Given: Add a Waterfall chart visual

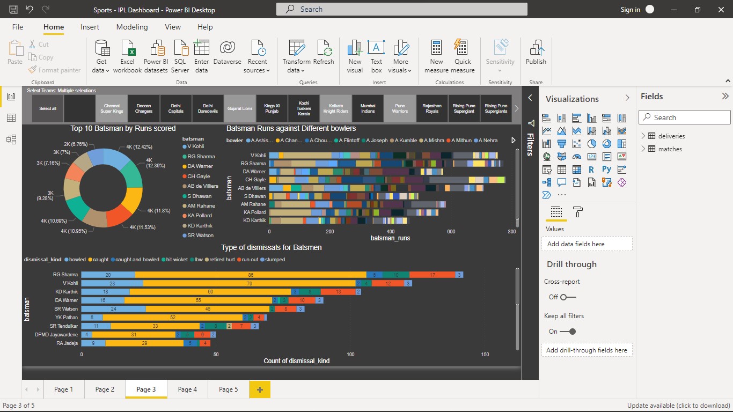Looking at the screenshot, I should [x=547, y=144].
